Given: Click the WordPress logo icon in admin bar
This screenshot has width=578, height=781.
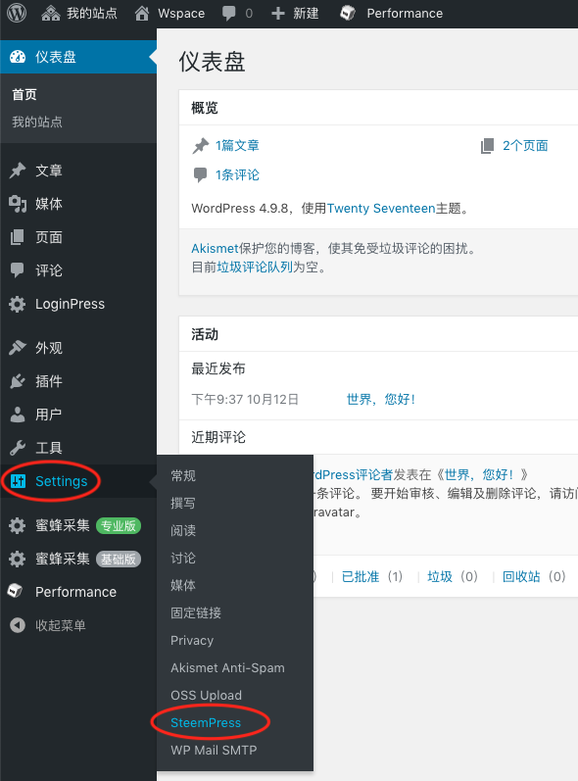Looking at the screenshot, I should click(x=17, y=13).
